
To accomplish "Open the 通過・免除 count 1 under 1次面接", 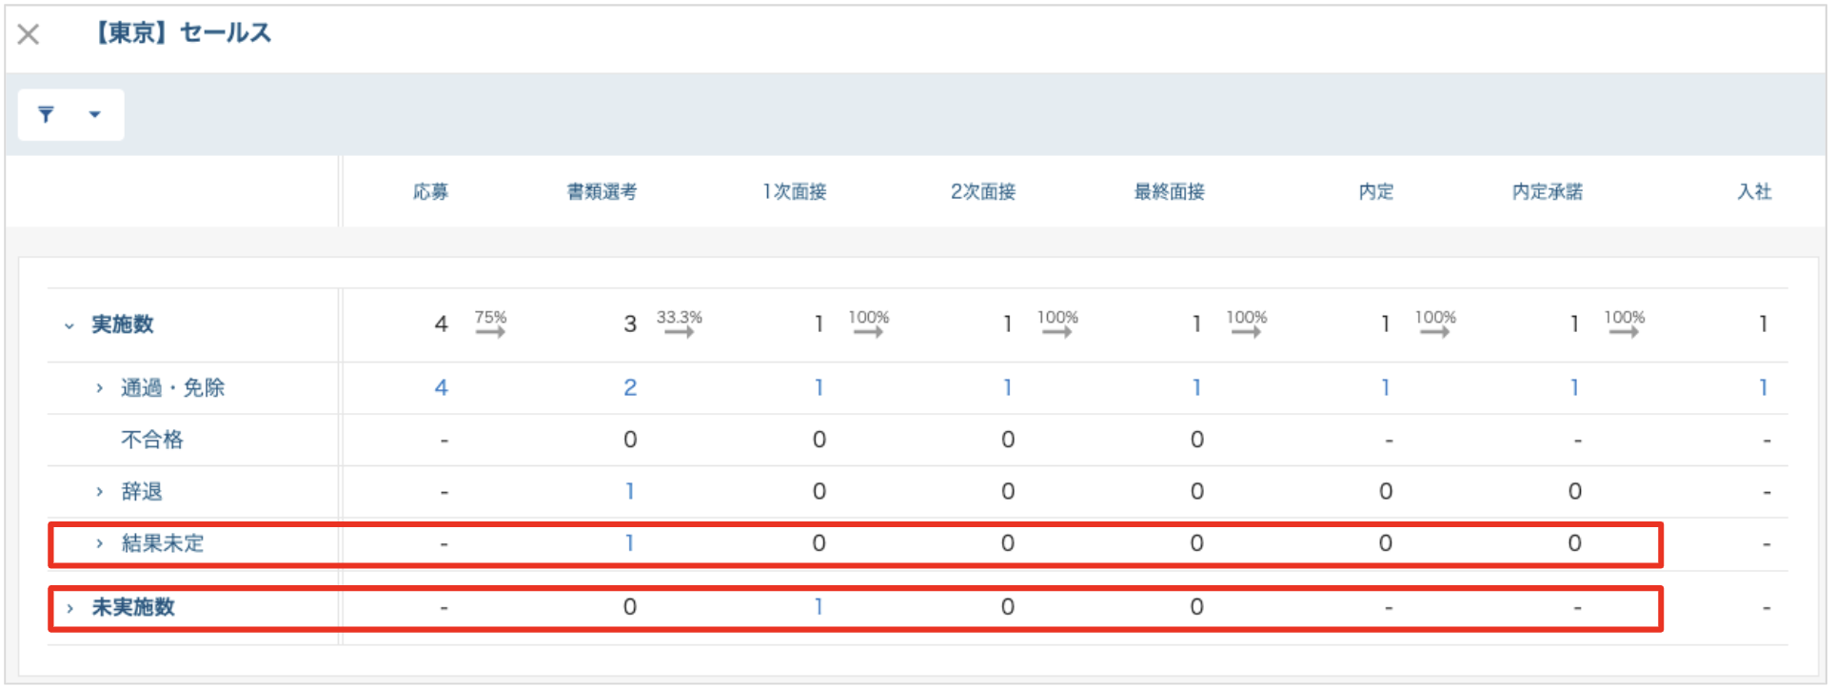I will (x=819, y=388).
